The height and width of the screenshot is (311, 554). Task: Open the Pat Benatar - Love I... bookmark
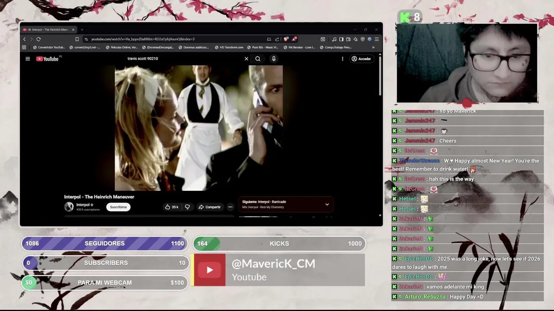pos(299,48)
